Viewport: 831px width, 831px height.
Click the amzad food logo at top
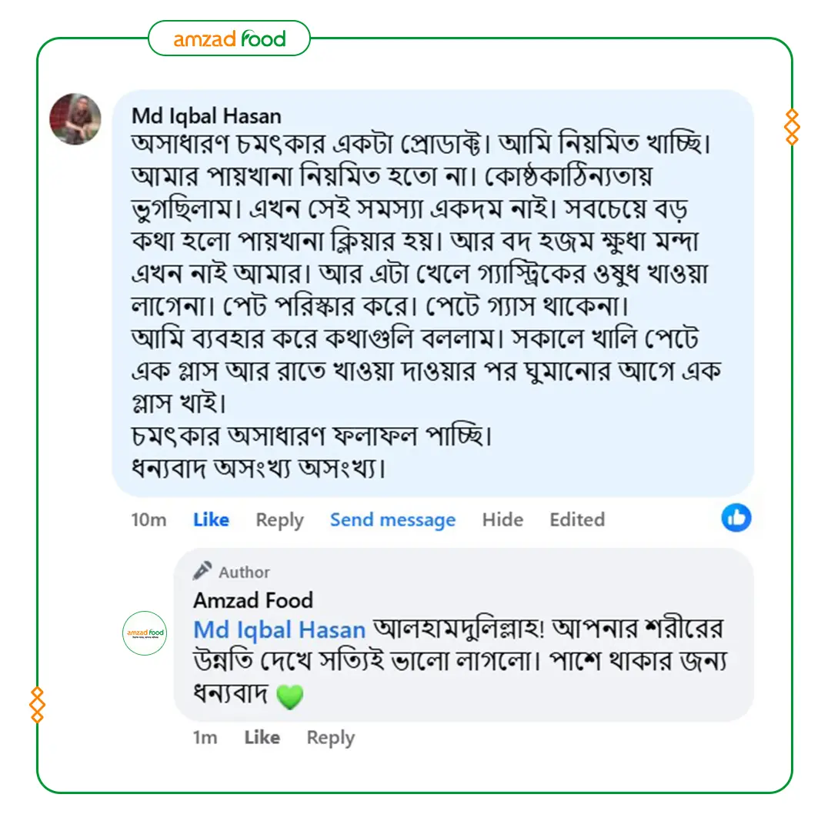click(229, 38)
